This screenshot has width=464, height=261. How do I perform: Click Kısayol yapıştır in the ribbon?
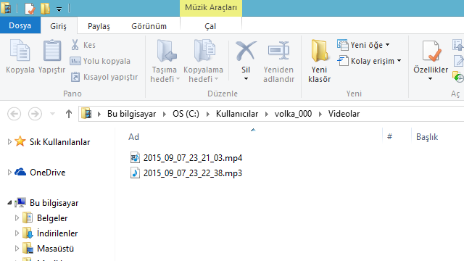tap(104, 77)
